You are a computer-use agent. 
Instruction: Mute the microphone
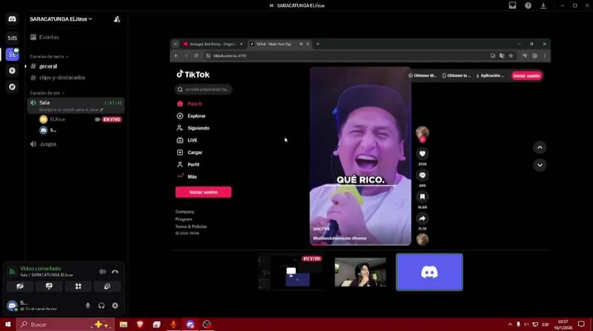click(x=88, y=306)
